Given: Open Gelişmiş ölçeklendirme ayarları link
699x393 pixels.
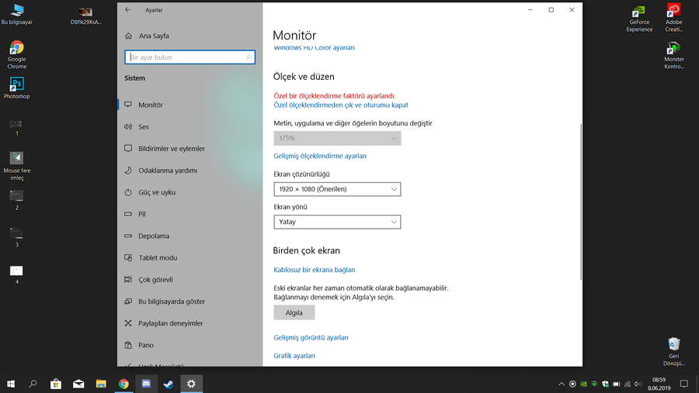Looking at the screenshot, I should (x=320, y=156).
